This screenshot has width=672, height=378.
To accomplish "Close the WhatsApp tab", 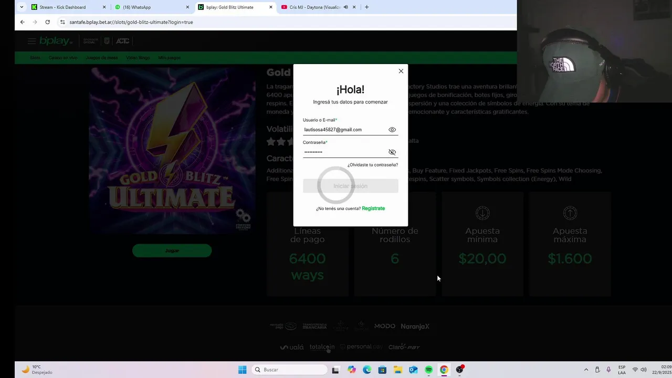I will pos(188,7).
